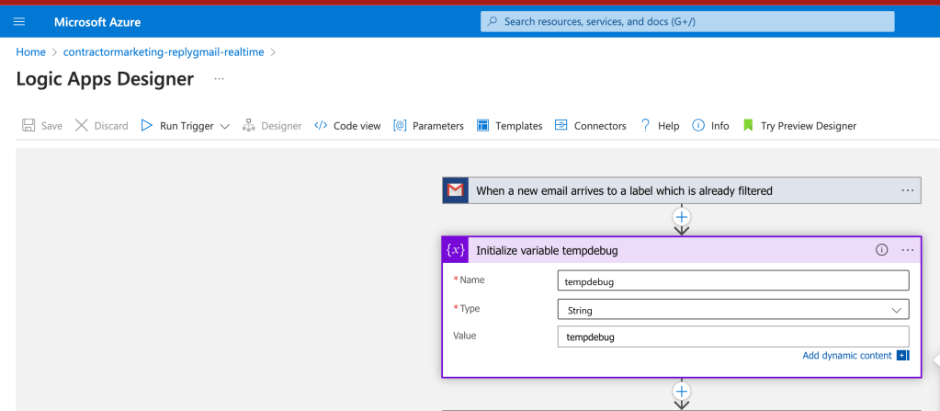Viewport: 940px width, 411px height.
Task: Click the Info circle icon in toolbar
Action: [697, 125]
